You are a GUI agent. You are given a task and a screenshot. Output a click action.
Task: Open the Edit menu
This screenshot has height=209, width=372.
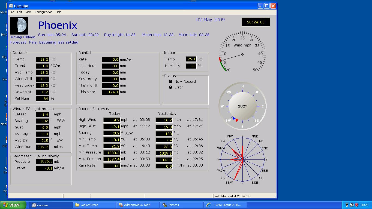20,12
